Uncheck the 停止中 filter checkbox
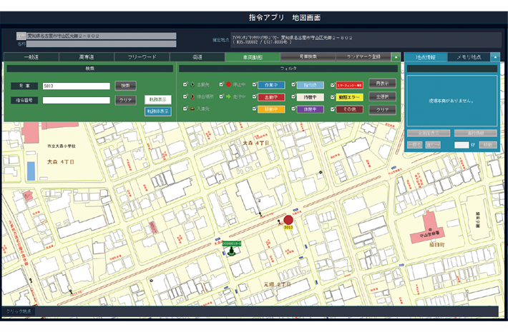The width and height of the screenshot is (508, 332). pos(222,84)
